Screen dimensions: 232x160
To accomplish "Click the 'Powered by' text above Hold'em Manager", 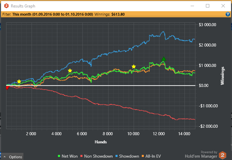I will click(209, 152).
